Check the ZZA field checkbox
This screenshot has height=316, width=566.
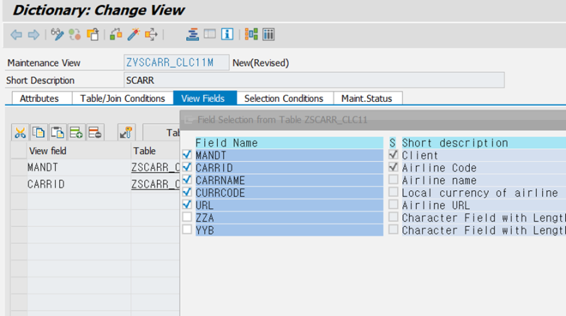click(187, 217)
